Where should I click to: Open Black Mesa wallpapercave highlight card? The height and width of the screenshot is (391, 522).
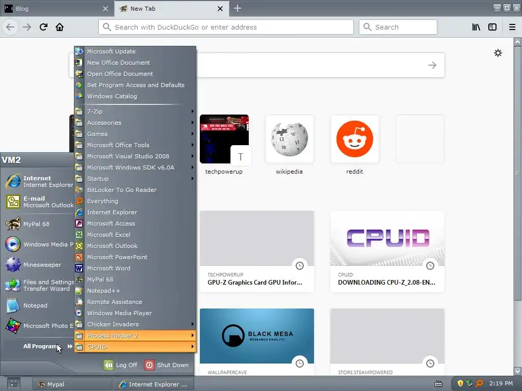pos(257,342)
